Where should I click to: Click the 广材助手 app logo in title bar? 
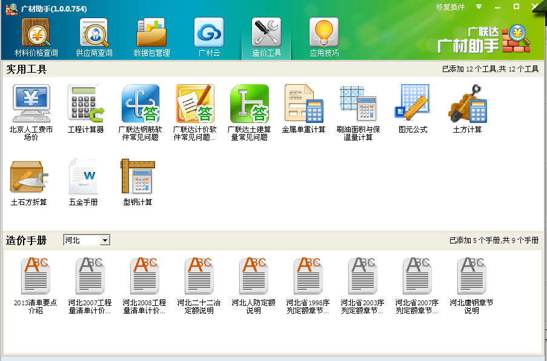tap(12, 8)
